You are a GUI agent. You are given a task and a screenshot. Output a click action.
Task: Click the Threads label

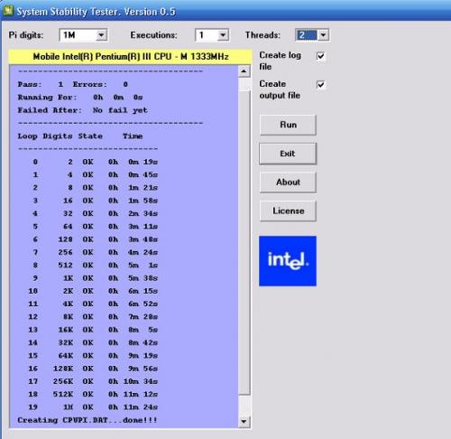262,35
